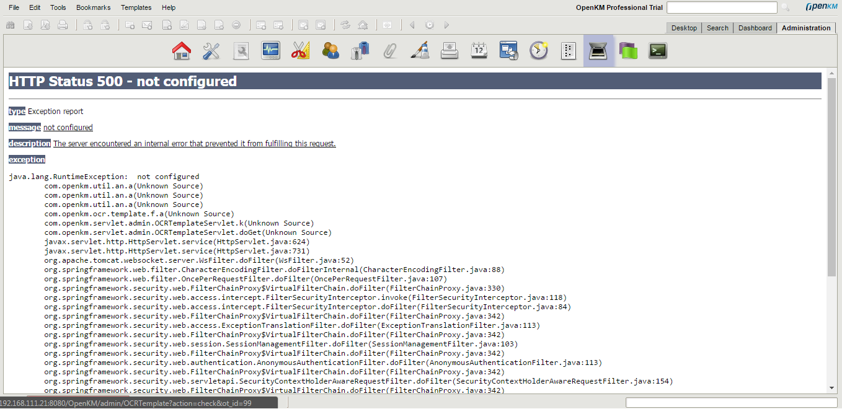Open the wrench-and-screwdriver configuration icon
Image resolution: width=842 pixels, height=409 pixels.
211,51
